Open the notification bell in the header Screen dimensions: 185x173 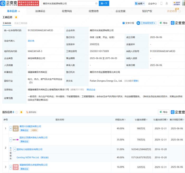[x=166, y=3]
